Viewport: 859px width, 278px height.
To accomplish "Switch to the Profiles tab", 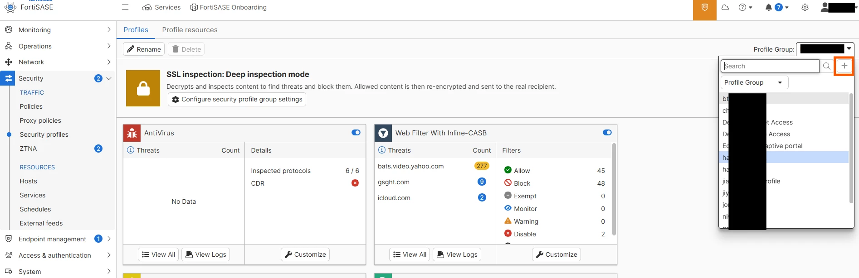I will [x=136, y=30].
